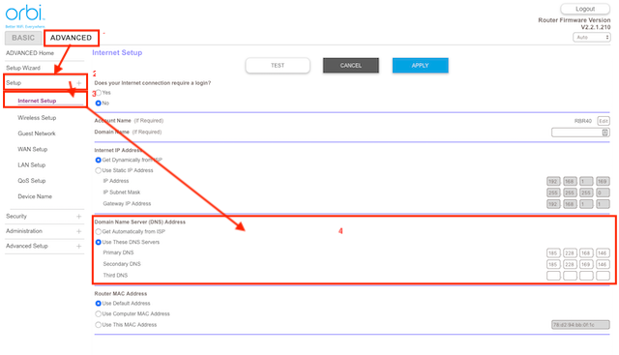Image resolution: width=619 pixels, height=355 pixels.
Task: Click the Domain Name input field
Action: pyautogui.click(x=580, y=133)
